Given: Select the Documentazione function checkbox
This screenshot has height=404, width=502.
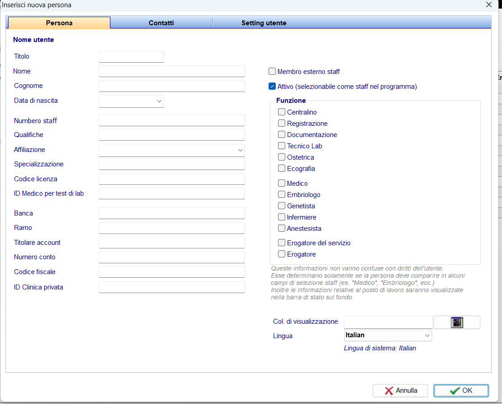Looking at the screenshot, I should 282,134.
